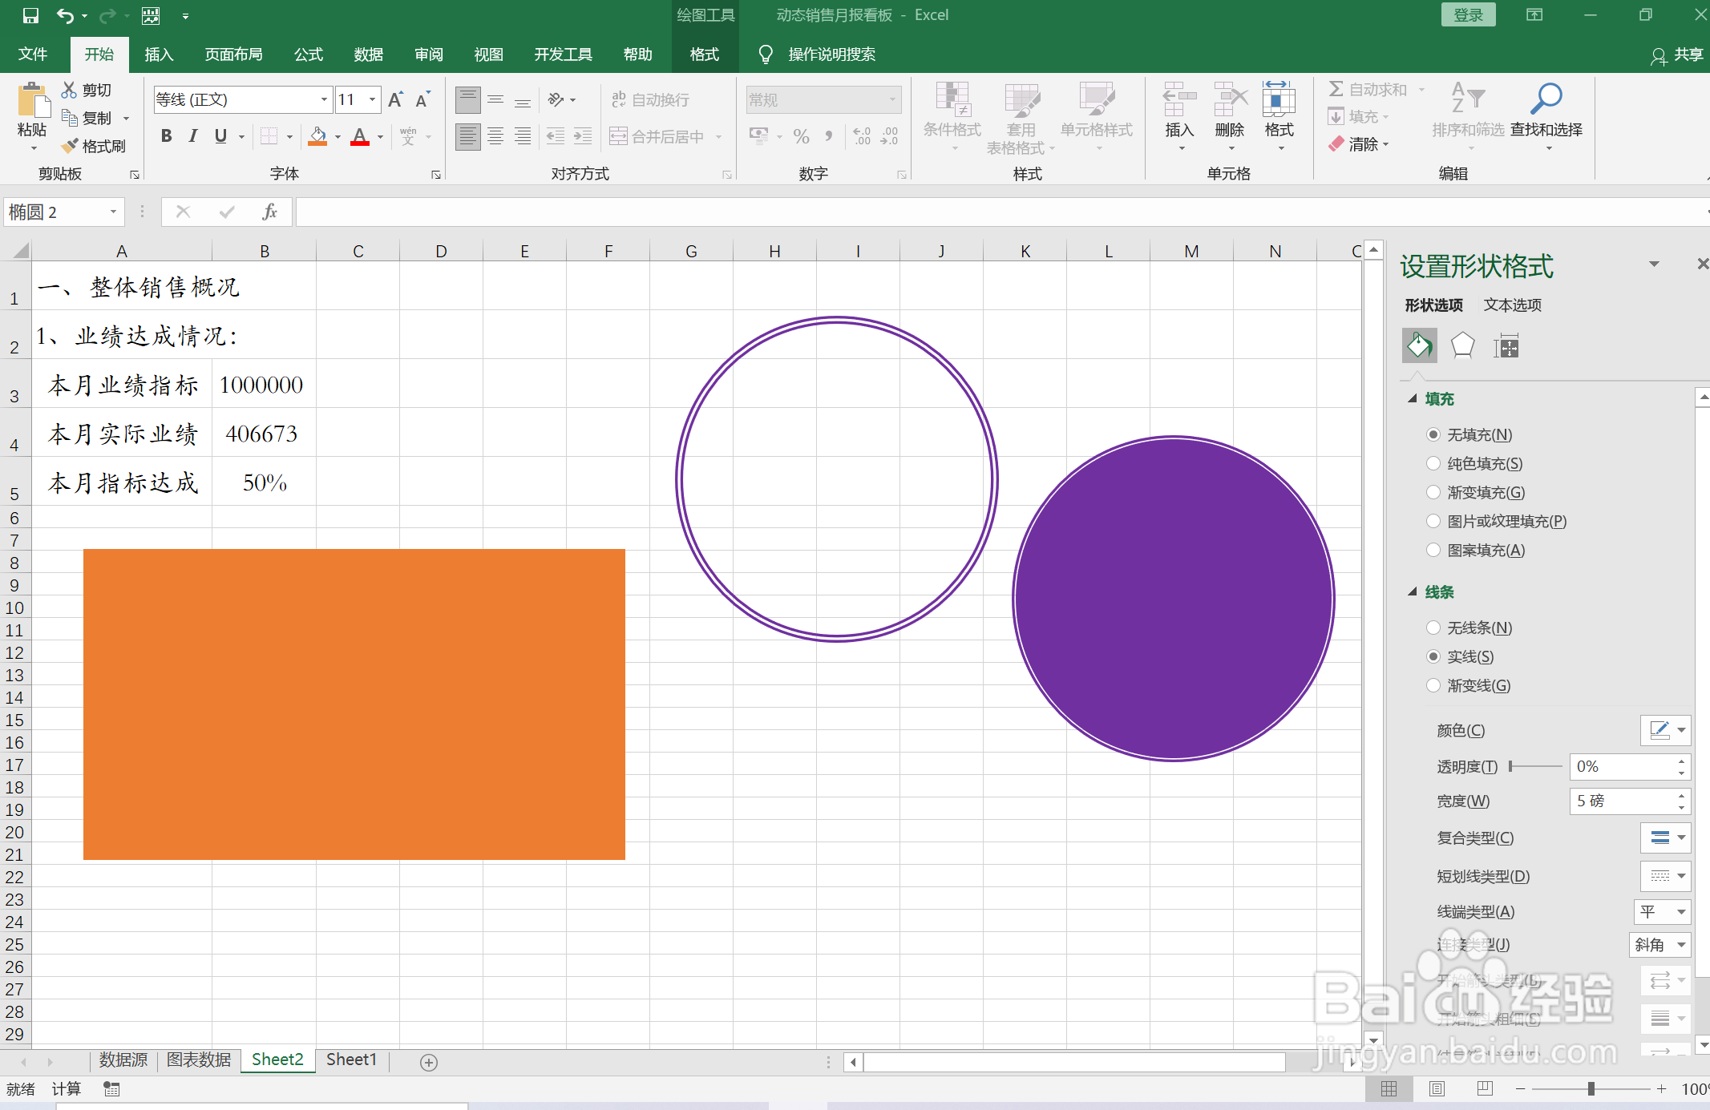
Task: Click the 登录 login button
Action: pos(1468,15)
